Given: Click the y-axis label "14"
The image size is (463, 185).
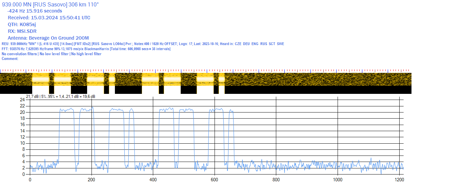Looking at the screenshot, I should tap(23, 131).
